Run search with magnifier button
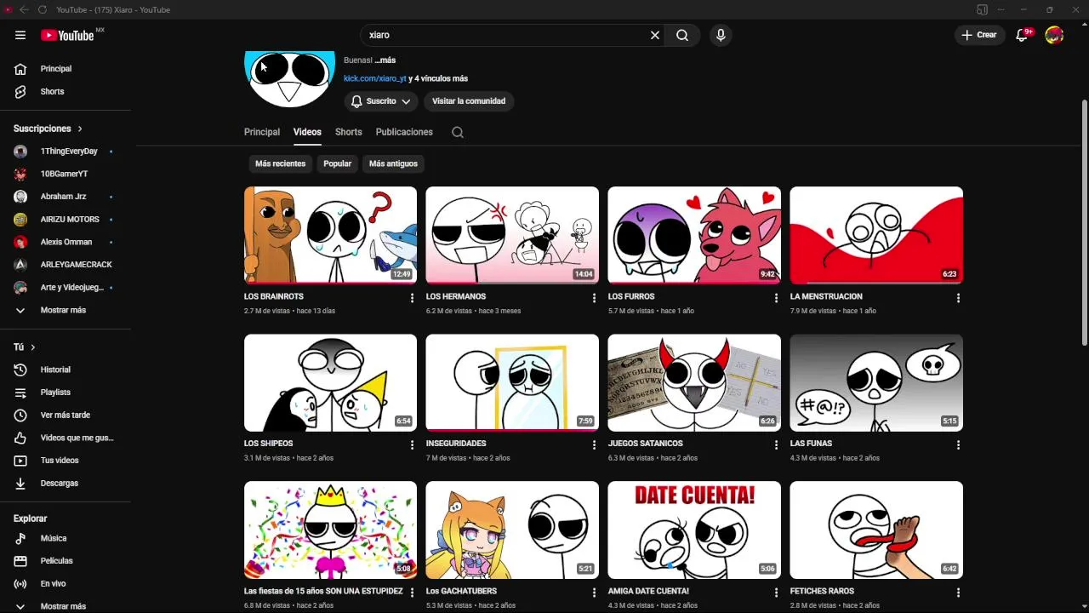This screenshot has height=613, width=1089. 682,35
